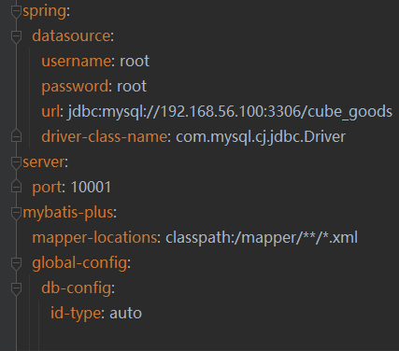Click the password key

(x=75, y=87)
